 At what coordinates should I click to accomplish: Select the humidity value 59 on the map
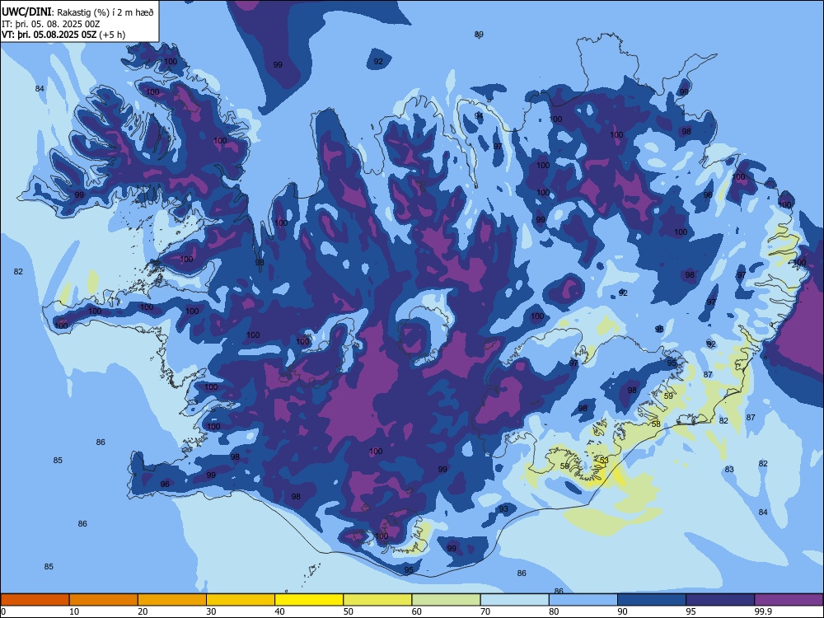pyautogui.click(x=668, y=396)
